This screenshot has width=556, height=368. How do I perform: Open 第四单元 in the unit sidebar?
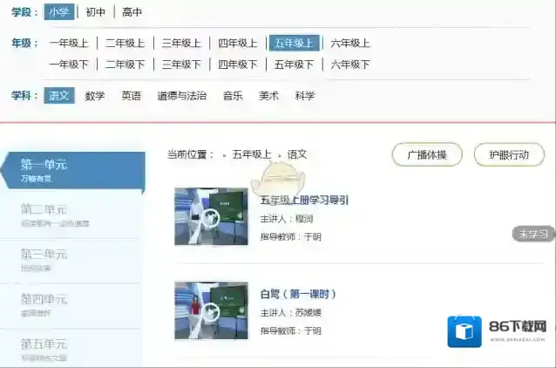coord(71,305)
